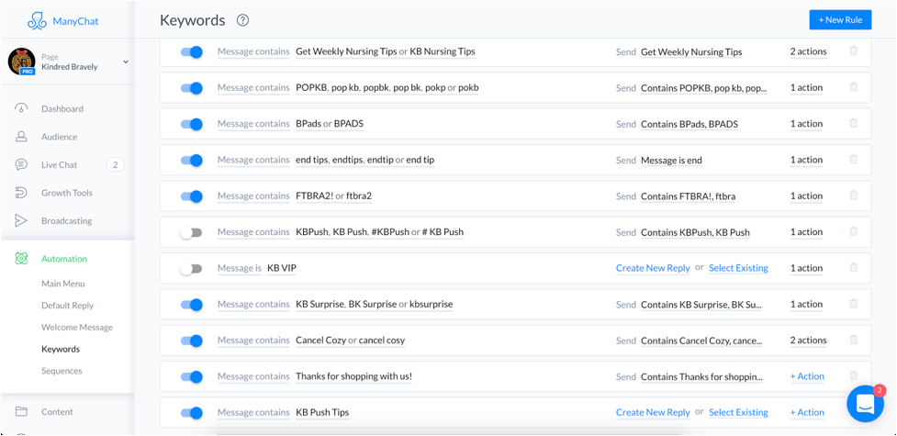The width and height of the screenshot is (897, 436).
Task: Open 'Message contains' condition dropdown for BPads rule
Action: tap(253, 124)
